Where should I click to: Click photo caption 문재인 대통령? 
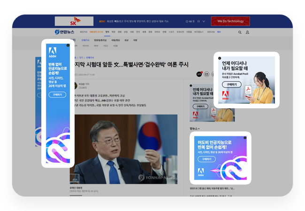pyautogui.click(x=76, y=188)
